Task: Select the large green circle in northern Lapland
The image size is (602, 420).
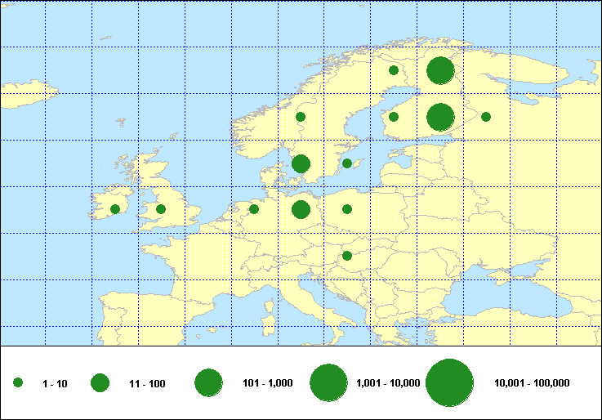Action: click(440, 71)
